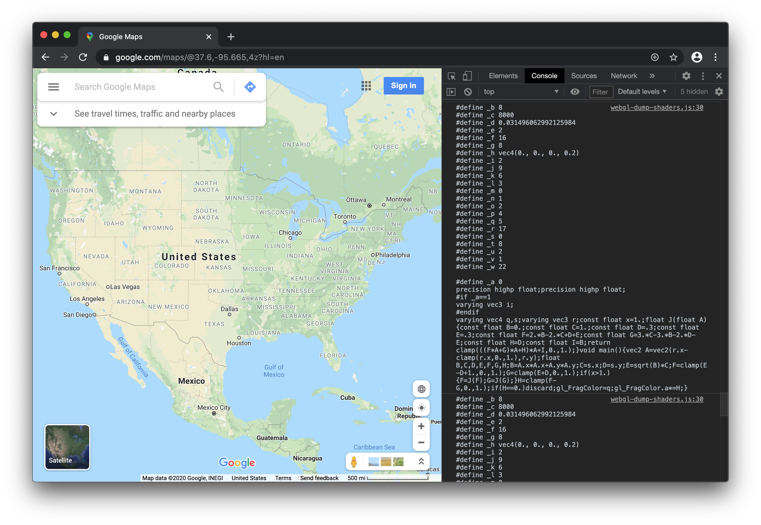Viewport: 761px width, 525px height.
Task: Switch to the Network tab
Action: click(x=624, y=76)
